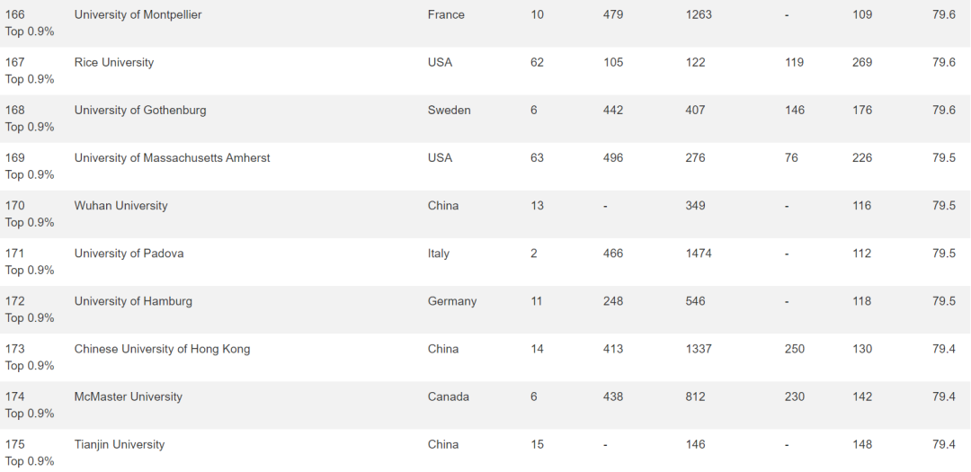The height and width of the screenshot is (472, 971).
Task: Click the University of Montpellier name
Action: (138, 15)
